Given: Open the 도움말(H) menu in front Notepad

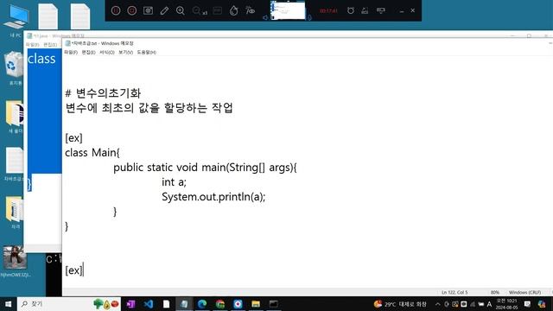Looking at the screenshot, I should tap(146, 52).
